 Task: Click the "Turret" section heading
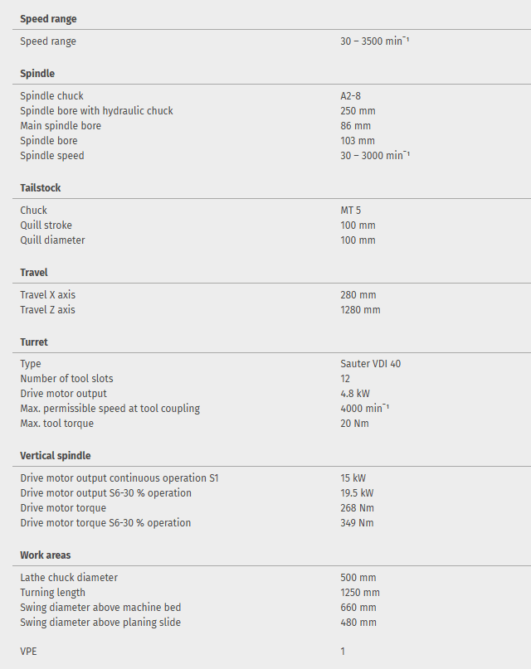click(34, 342)
